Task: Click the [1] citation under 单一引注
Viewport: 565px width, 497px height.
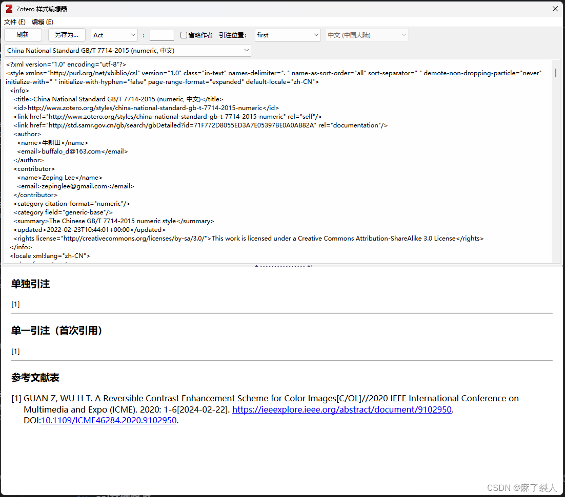Action: [x=15, y=351]
